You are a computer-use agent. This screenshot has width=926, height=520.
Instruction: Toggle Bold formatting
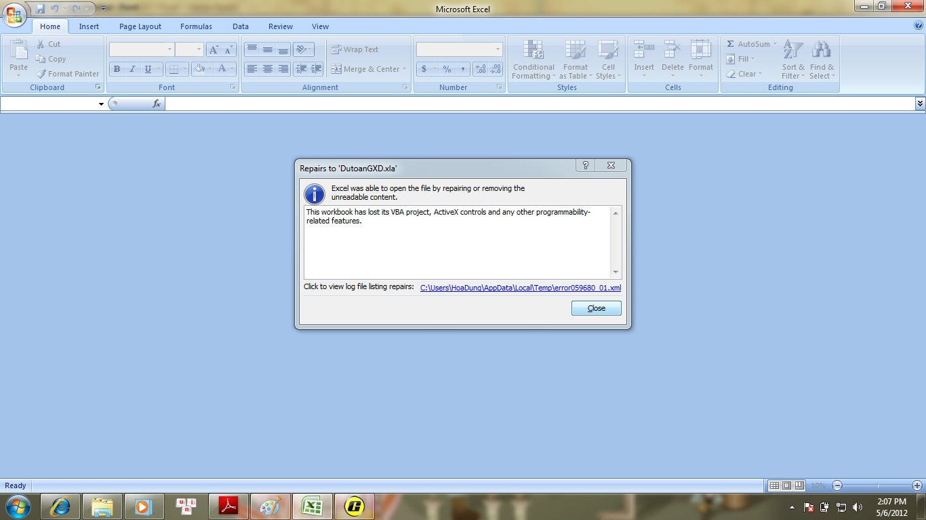click(x=117, y=69)
